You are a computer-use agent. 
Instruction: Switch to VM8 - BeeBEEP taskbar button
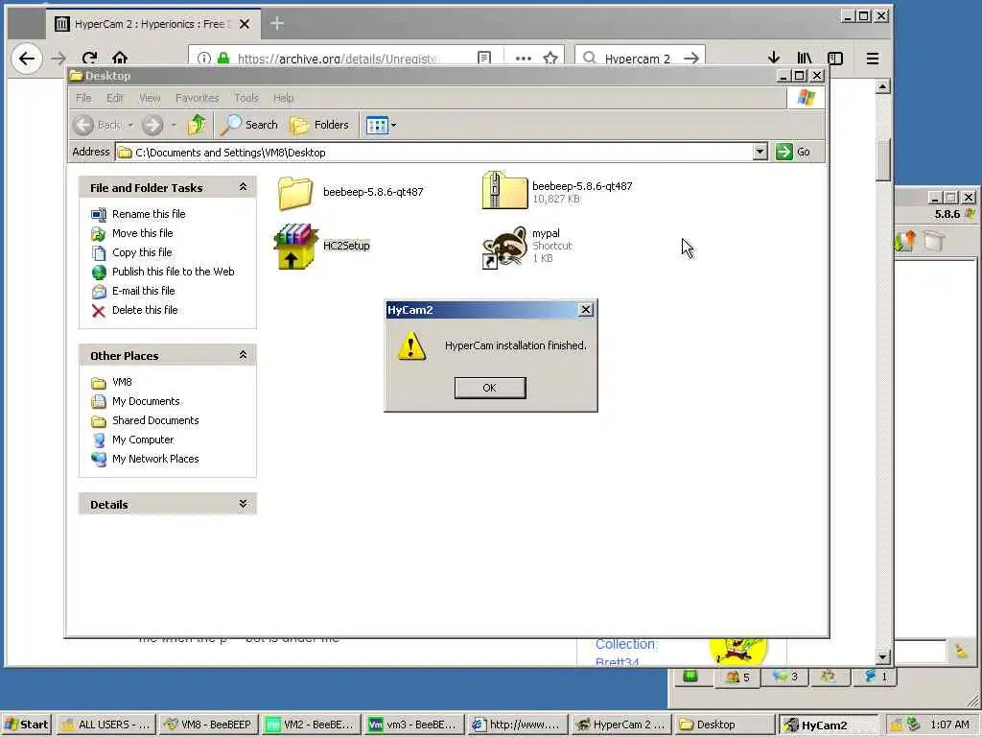pos(207,725)
